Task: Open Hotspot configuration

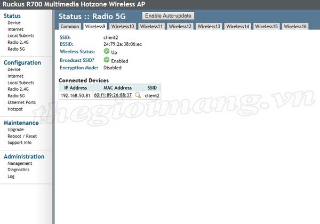Action: 15,109
